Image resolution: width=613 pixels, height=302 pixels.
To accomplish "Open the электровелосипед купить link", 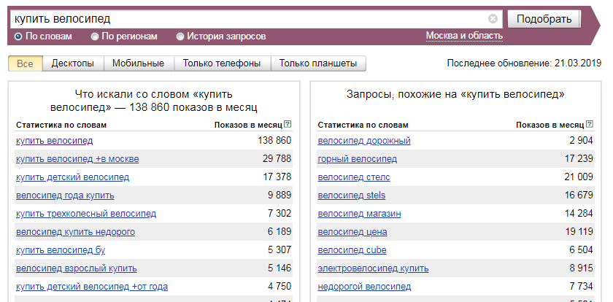I will click(x=373, y=268).
